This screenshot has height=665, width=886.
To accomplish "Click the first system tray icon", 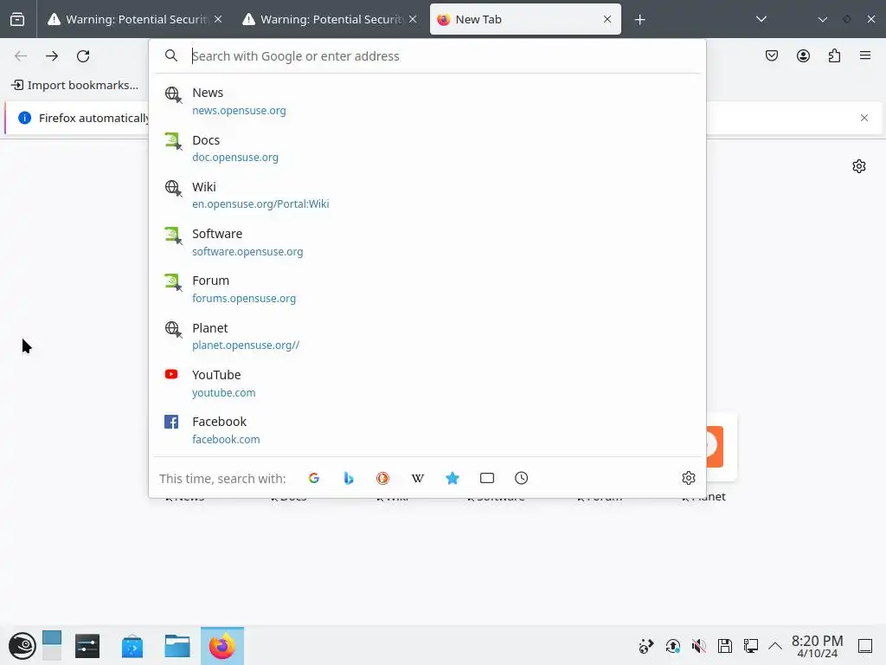I will (645, 646).
